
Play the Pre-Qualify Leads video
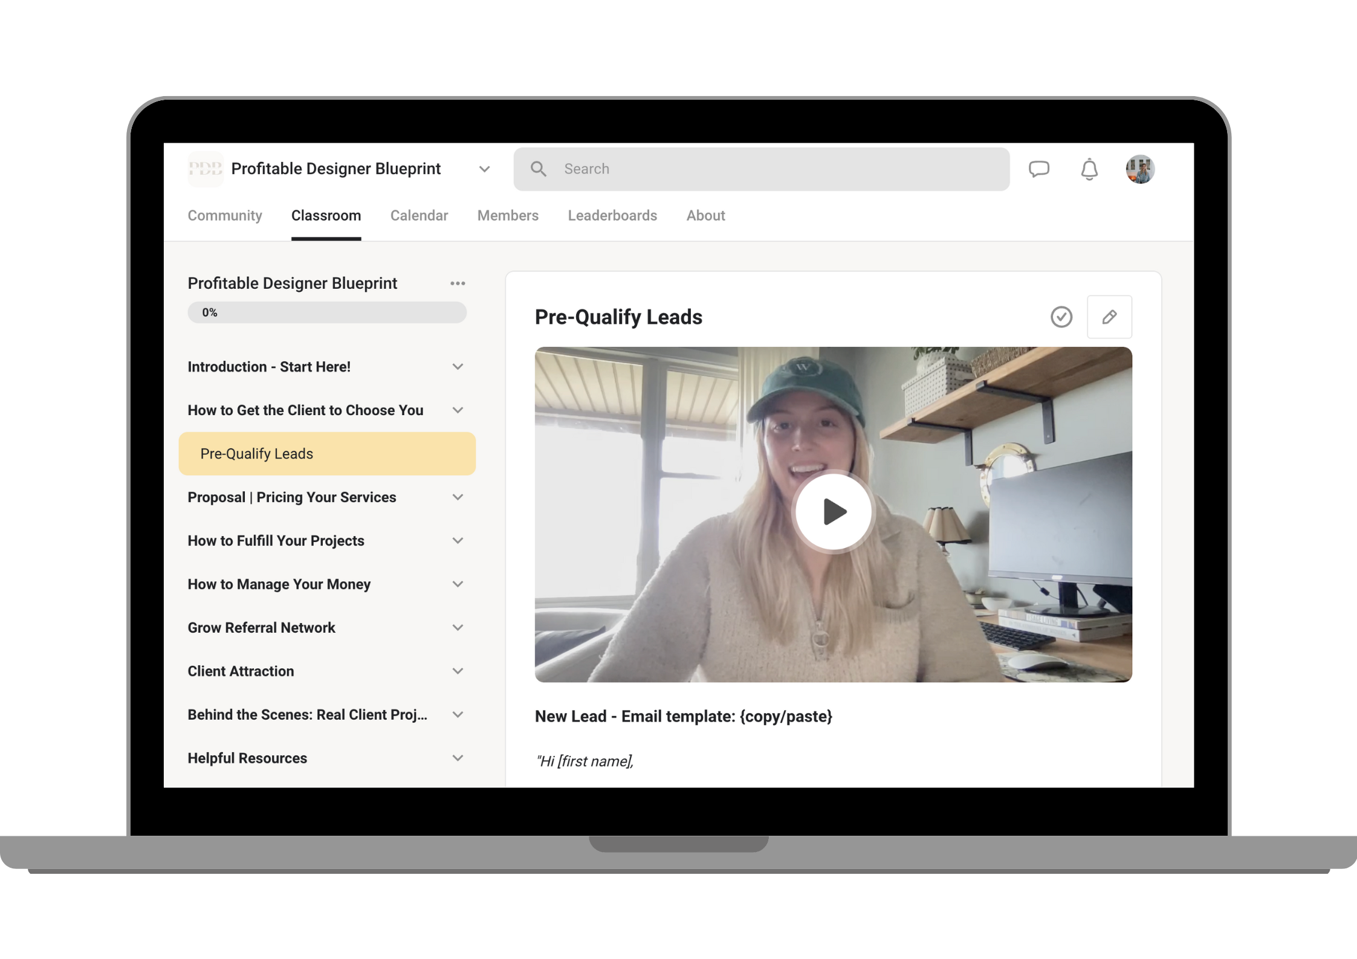pos(832,511)
